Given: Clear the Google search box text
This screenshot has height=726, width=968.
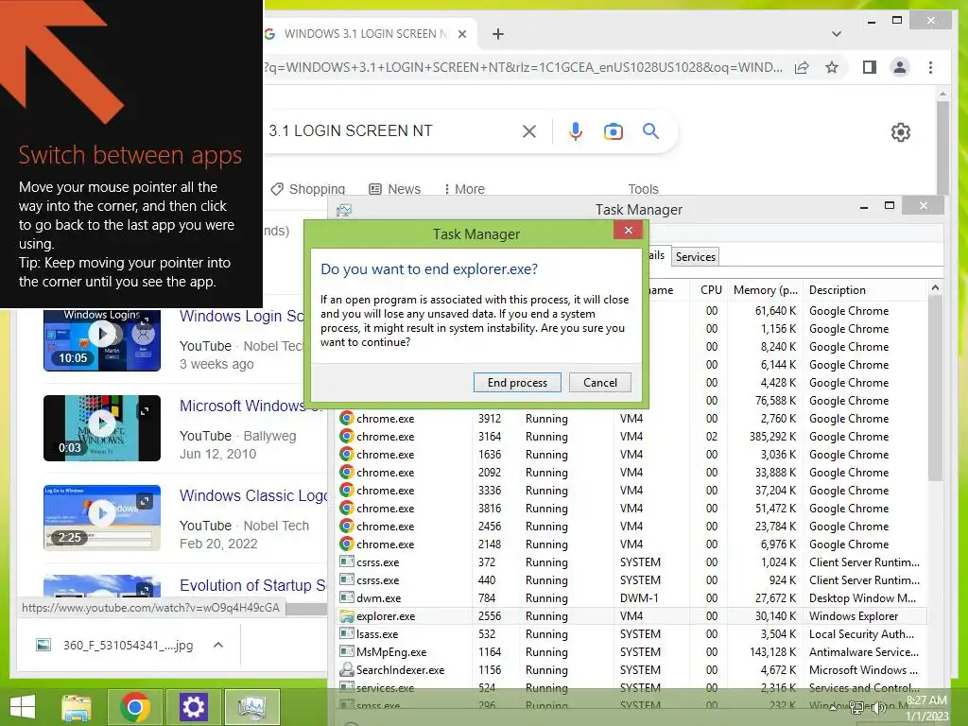Looking at the screenshot, I should 529,130.
